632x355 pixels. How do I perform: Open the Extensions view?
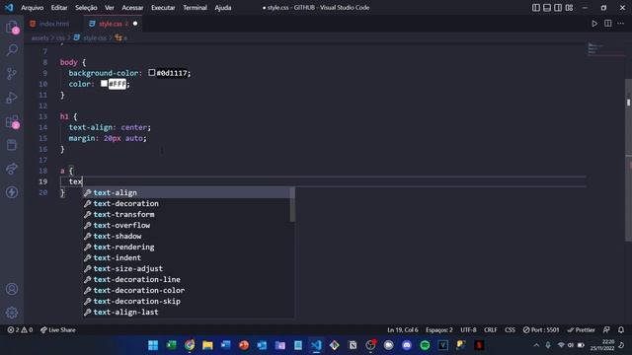(12, 121)
